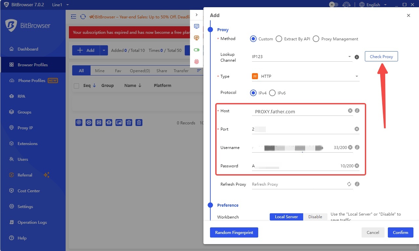This screenshot has height=251, width=419.
Task: Open the proxy Type HTTP dropdown
Action: point(305,76)
